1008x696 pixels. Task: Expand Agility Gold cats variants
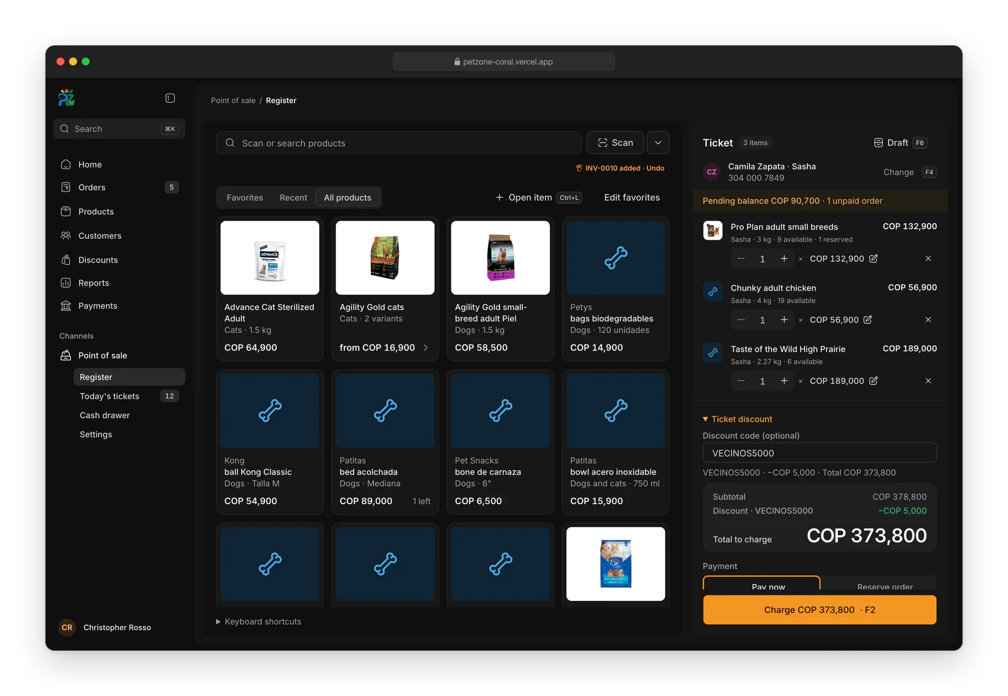click(x=426, y=347)
